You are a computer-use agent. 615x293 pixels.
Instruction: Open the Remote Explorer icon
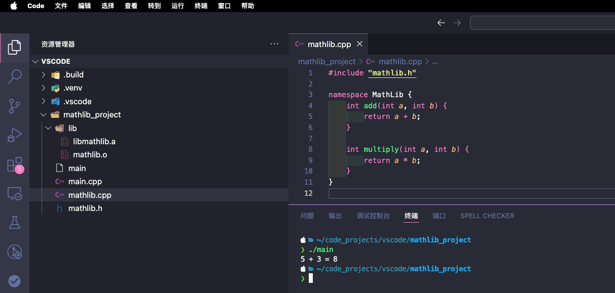point(14,193)
